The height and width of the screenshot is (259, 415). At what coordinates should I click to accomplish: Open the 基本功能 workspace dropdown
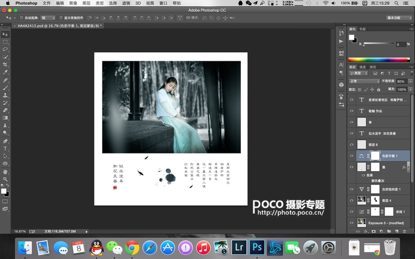point(399,18)
